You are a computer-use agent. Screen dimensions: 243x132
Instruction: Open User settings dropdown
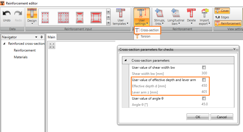tap(142, 17)
